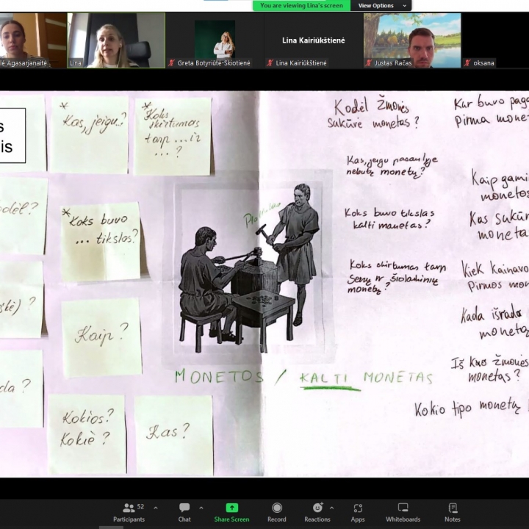Image resolution: width=529 pixels, height=529 pixels.
Task: Expand the Reactions options arrow
Action: (x=331, y=508)
